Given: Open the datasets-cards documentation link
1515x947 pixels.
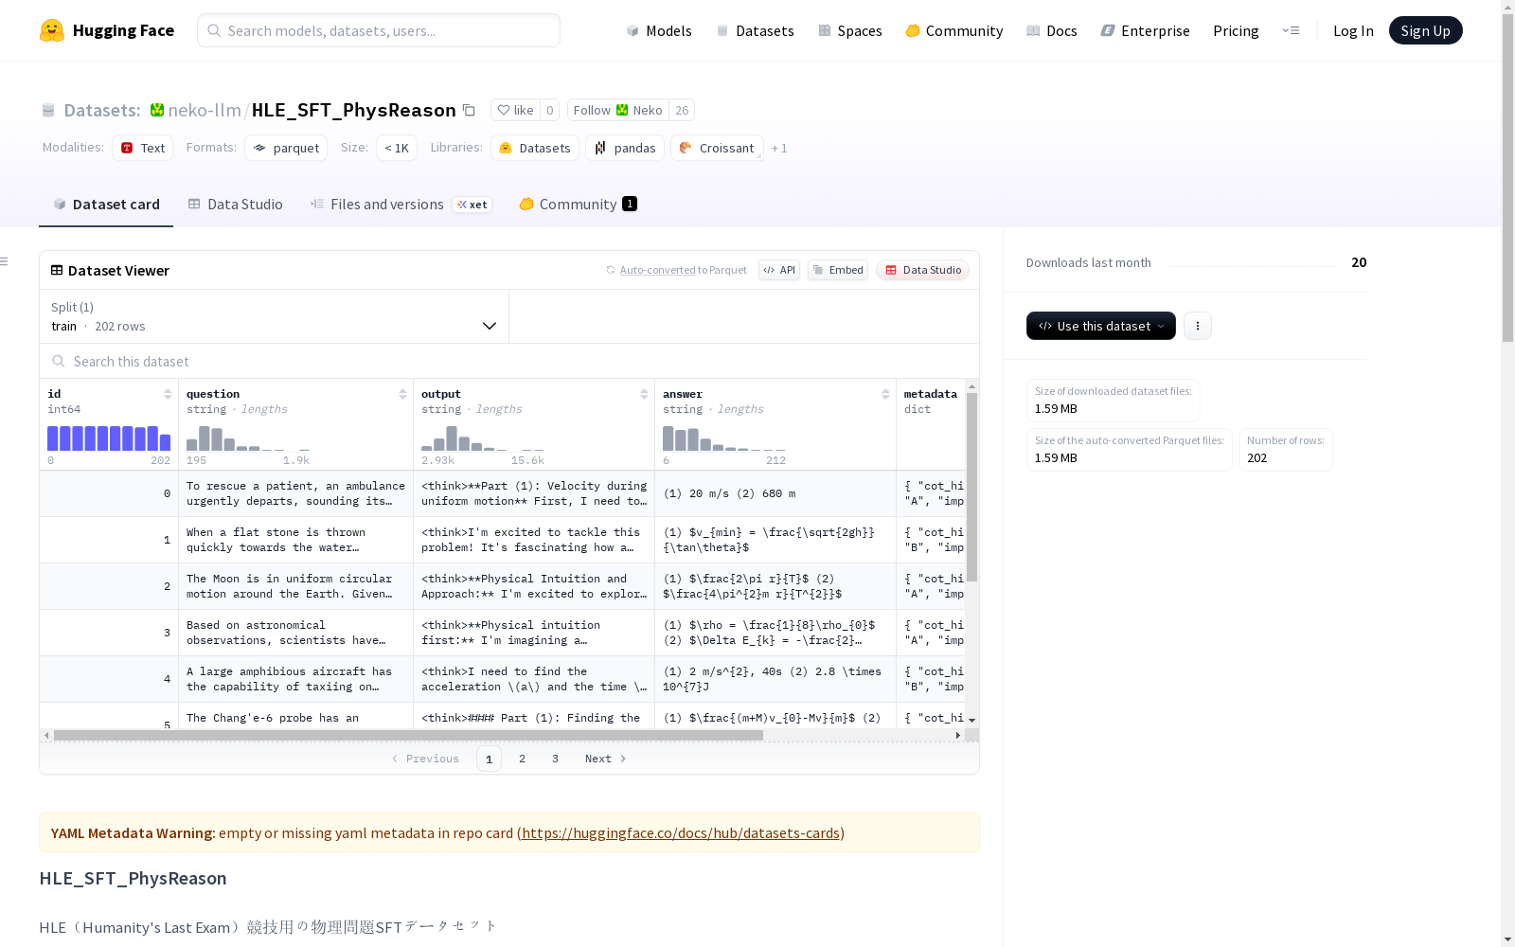Looking at the screenshot, I should (x=681, y=833).
